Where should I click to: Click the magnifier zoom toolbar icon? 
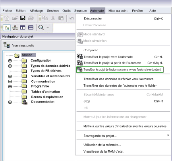coord(41,27)
